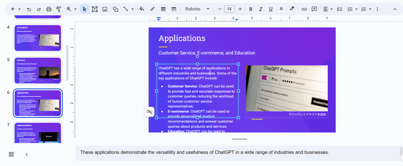Screen dimensions: 403x166
Task: Select slide 5 Features thumbnail
Action: [38, 70]
